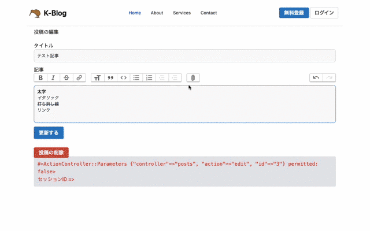Format selection as code block
Viewport: 370px width, 231px height.
[x=123, y=78]
